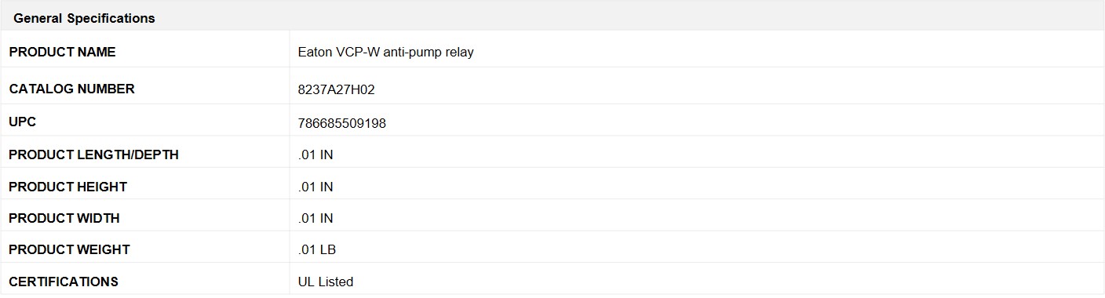Select the PRODUCT LENGTH/DEPTH label
1105x298 pixels.
pos(93,154)
